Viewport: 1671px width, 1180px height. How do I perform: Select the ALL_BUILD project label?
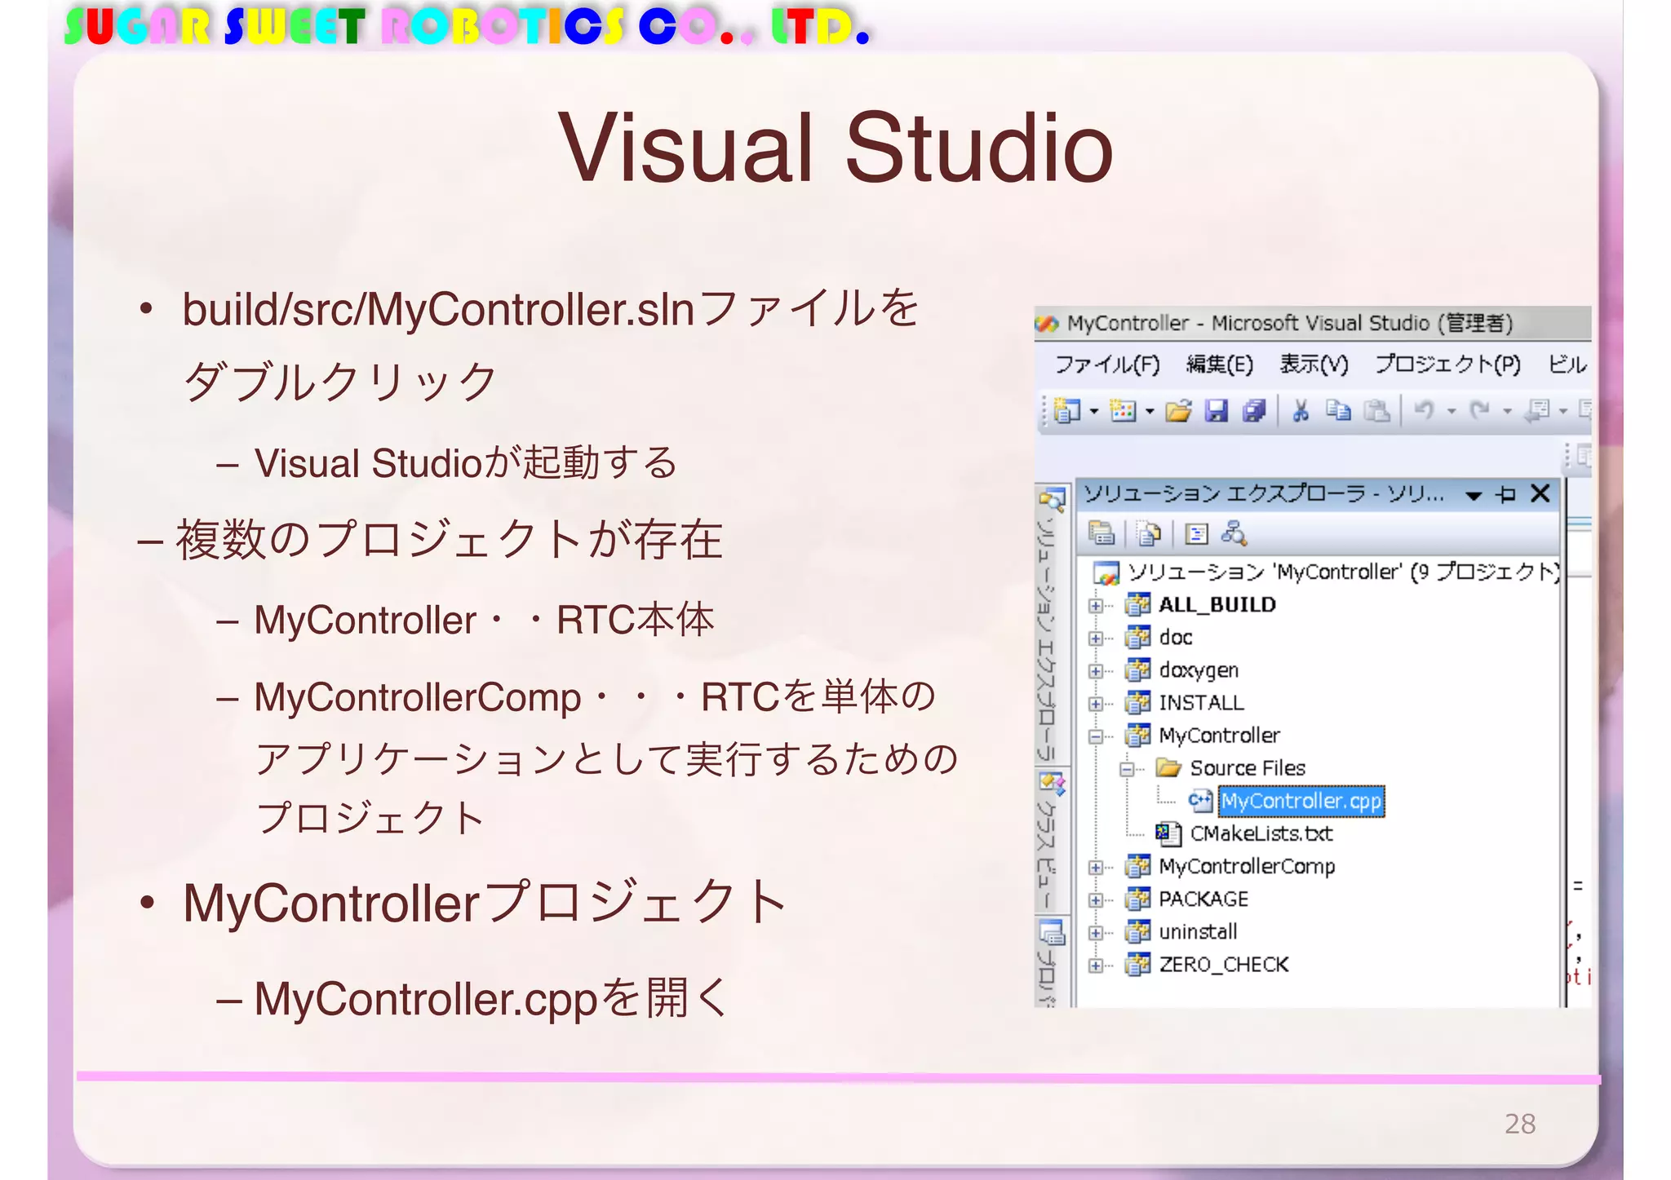pyautogui.click(x=1217, y=605)
